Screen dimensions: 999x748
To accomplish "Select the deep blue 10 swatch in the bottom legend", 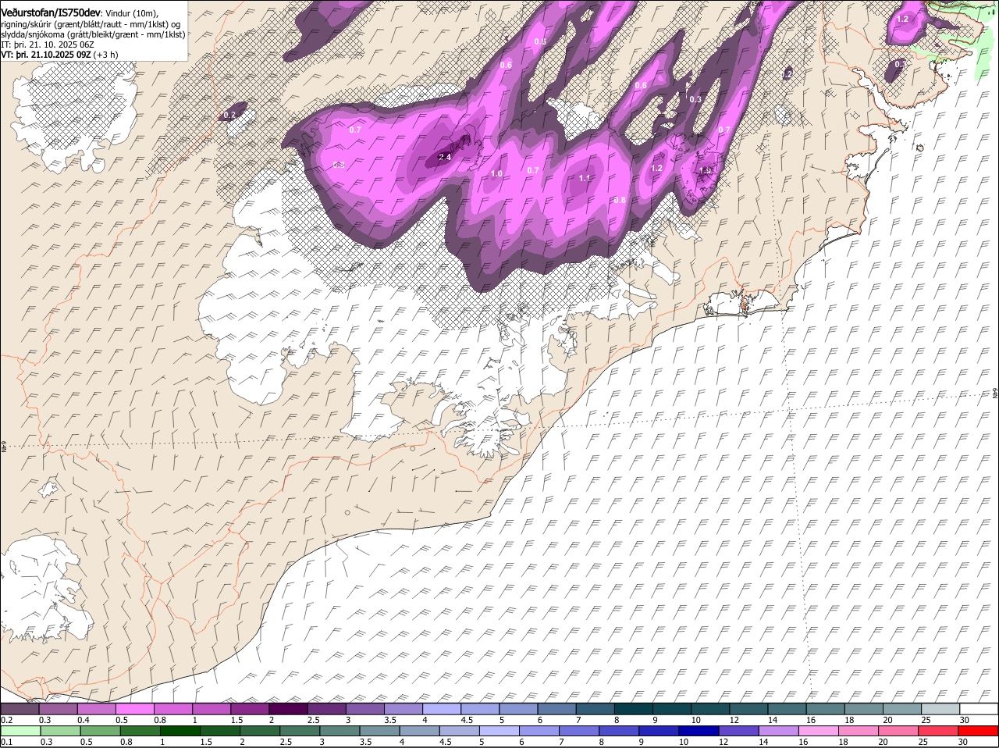I will coord(699,731).
